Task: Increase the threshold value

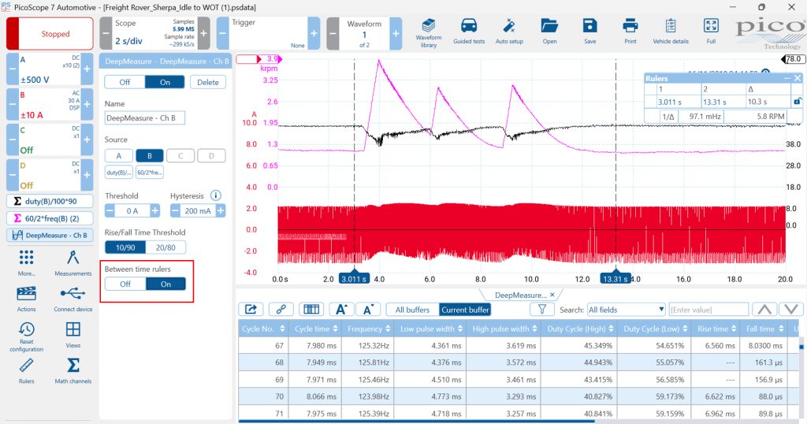Action: click(155, 210)
